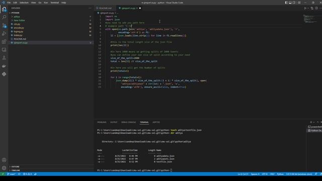Screen dimensions: 322x181
Task: Switch to the DEBUG CONSOLE panel tab
Action: (x=128, y=122)
